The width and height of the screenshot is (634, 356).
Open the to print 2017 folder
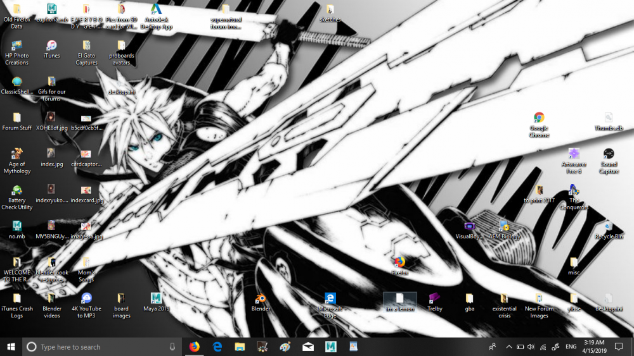[x=539, y=193]
